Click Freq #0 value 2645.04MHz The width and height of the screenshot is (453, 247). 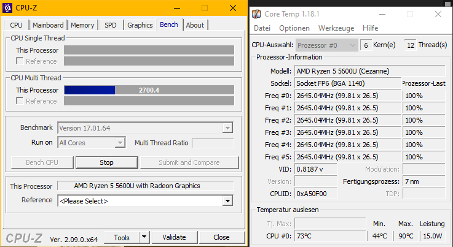coord(348,96)
